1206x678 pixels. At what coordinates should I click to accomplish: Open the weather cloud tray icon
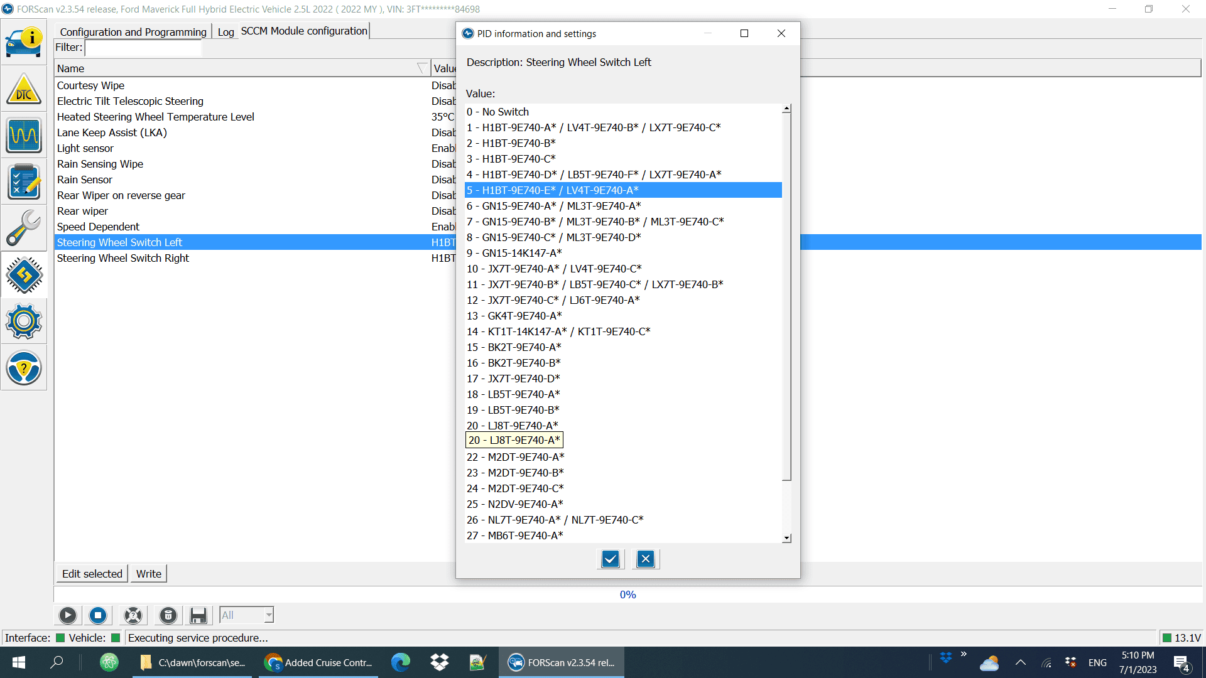point(989,662)
